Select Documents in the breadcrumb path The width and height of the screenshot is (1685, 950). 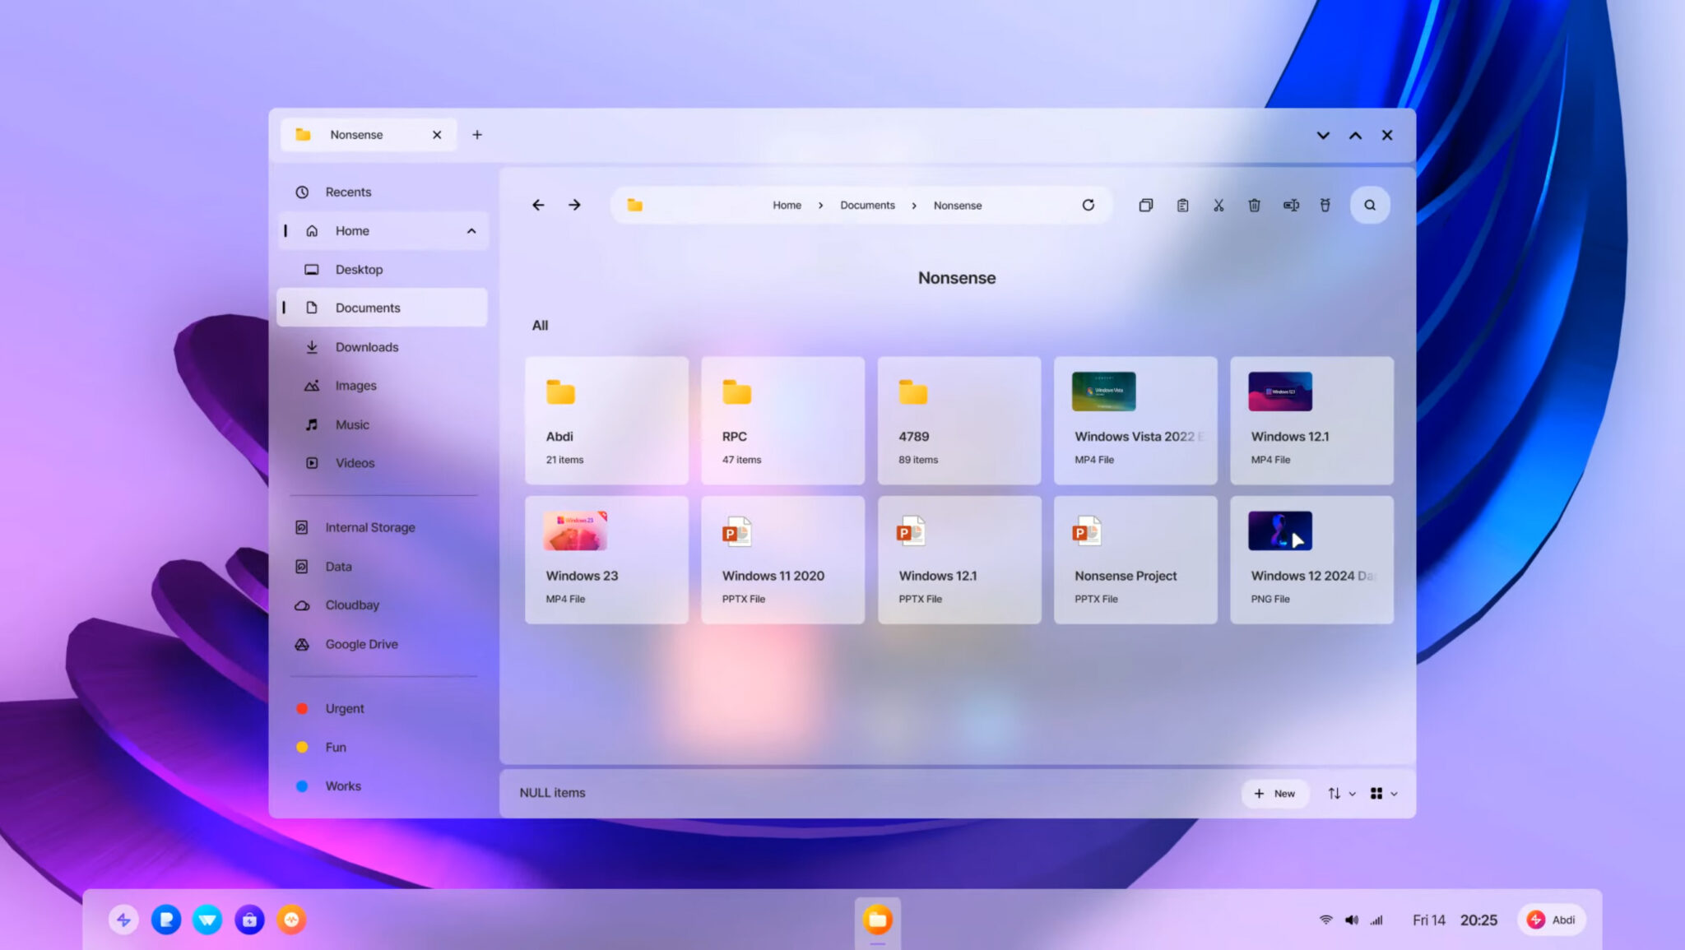pos(867,205)
